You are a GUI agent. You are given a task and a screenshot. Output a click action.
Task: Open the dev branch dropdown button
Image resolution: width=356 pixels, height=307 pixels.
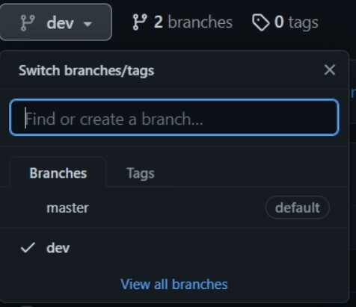point(55,22)
